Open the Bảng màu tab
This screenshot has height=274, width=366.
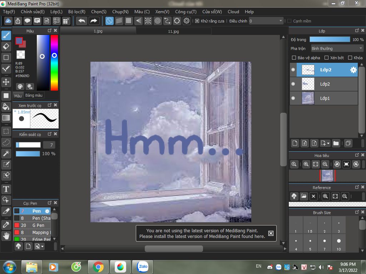click(34, 95)
